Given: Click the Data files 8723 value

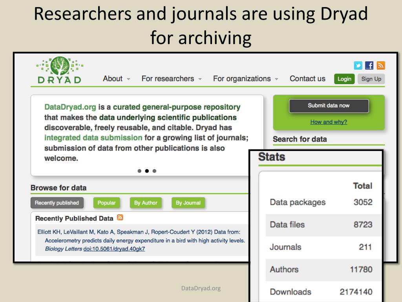Looking at the screenshot, I should point(363,225).
